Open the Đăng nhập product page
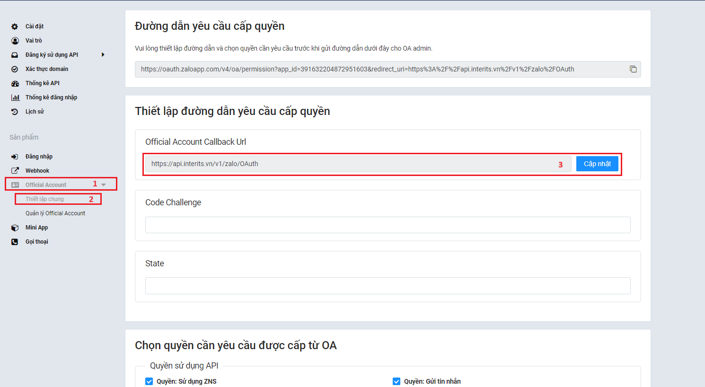705x387 pixels. (x=39, y=157)
